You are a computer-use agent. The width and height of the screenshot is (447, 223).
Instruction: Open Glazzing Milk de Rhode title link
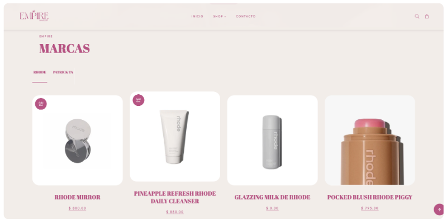pos(272,197)
